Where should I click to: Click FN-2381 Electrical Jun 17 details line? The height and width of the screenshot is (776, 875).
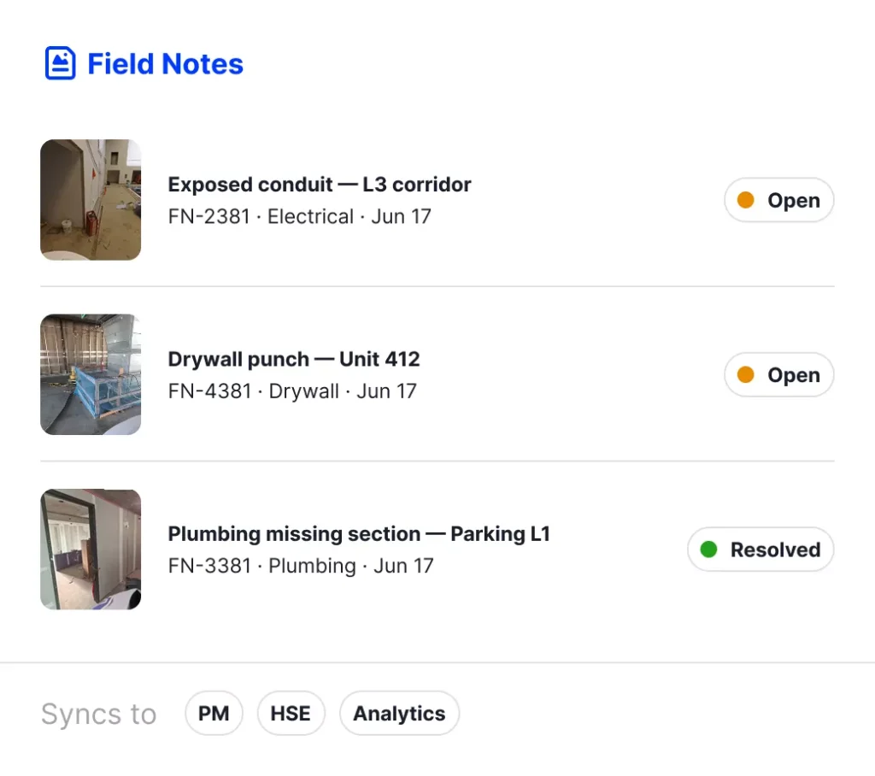pos(300,216)
